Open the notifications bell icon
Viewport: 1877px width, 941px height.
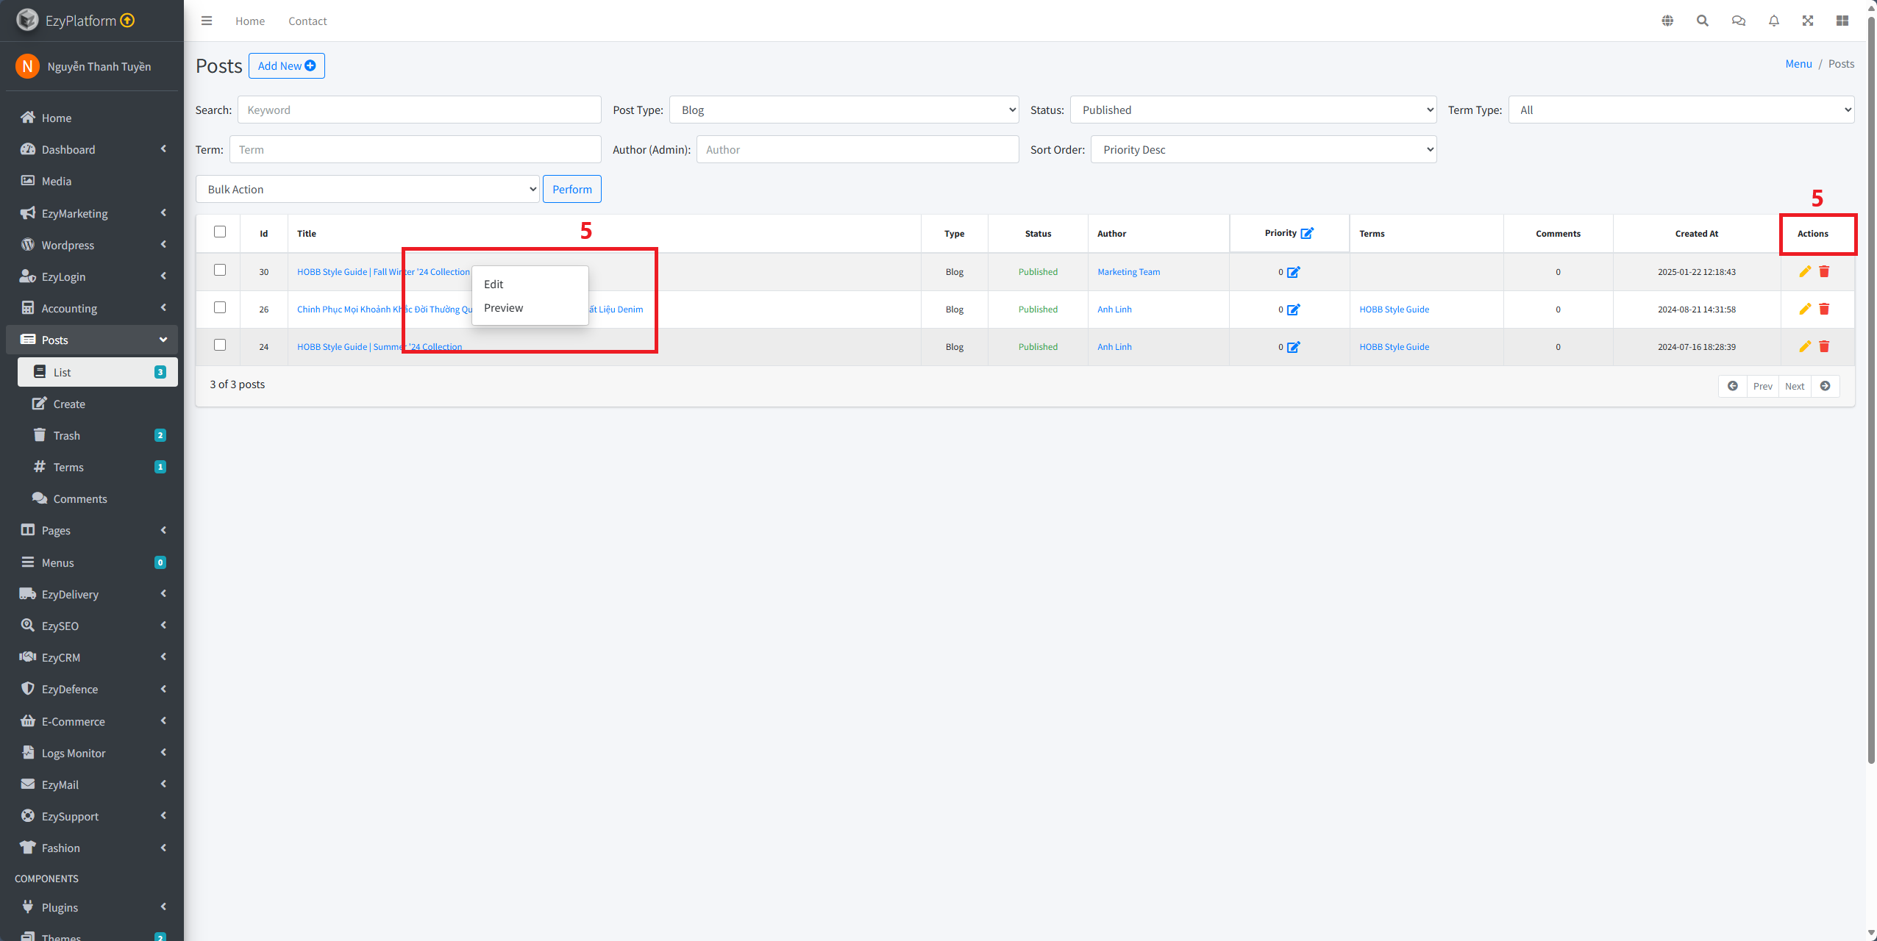click(1773, 21)
